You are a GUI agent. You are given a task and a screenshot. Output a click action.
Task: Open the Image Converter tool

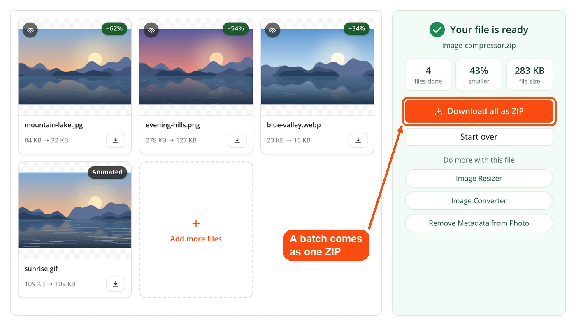pos(479,201)
